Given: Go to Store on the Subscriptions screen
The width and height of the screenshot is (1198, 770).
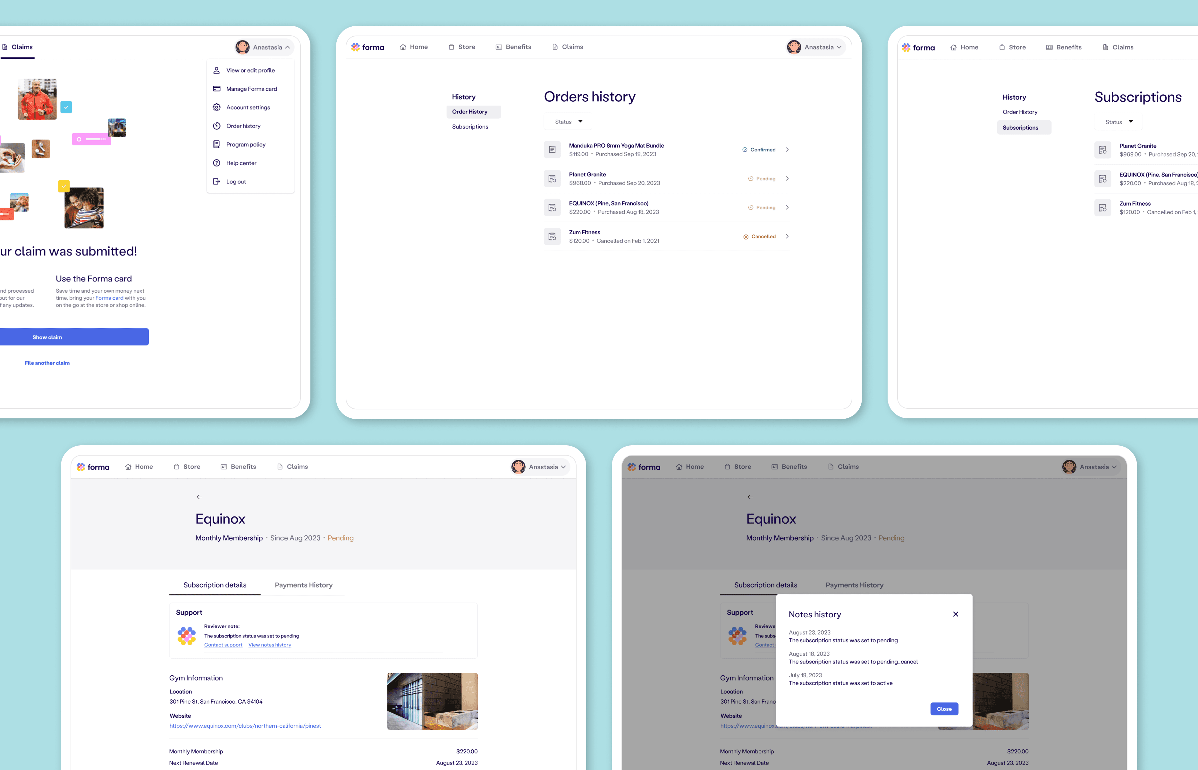Looking at the screenshot, I should [x=1012, y=47].
